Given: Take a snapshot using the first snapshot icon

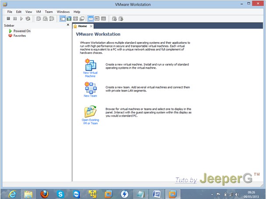Looking at the screenshot, I should pos(39,18).
